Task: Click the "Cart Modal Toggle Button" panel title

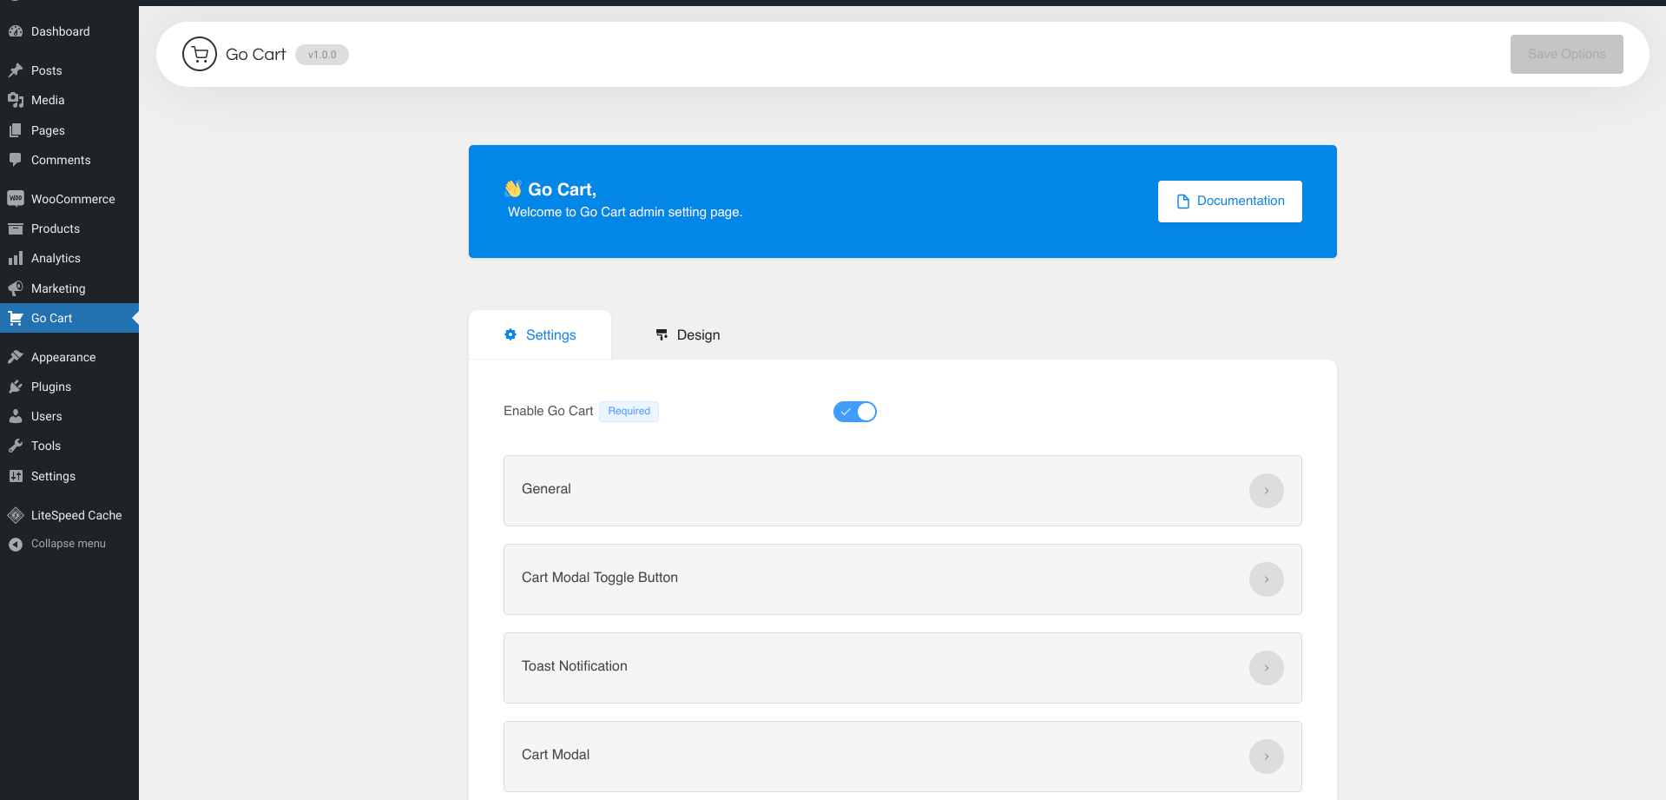Action: pyautogui.click(x=600, y=578)
